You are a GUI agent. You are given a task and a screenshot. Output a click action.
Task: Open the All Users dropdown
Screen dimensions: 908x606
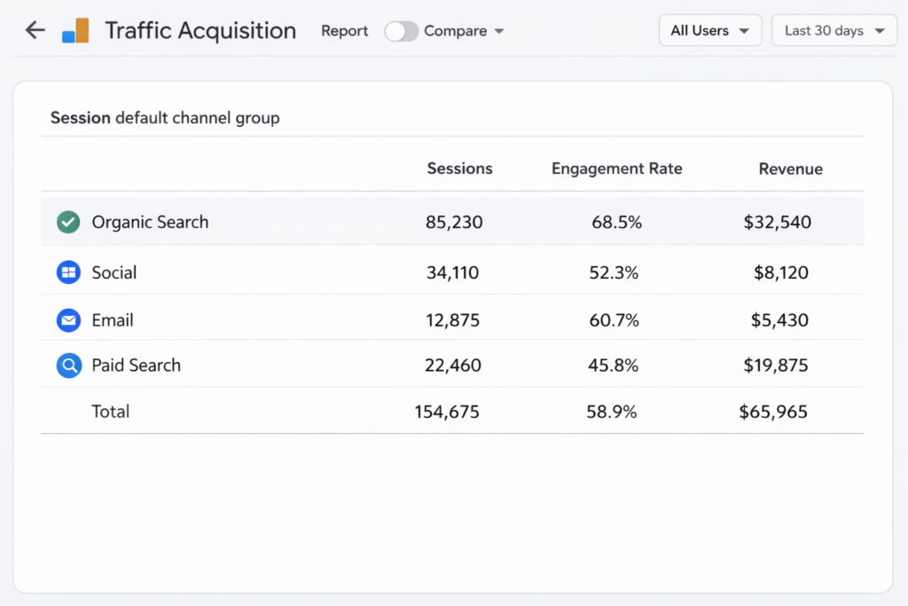pyautogui.click(x=709, y=29)
